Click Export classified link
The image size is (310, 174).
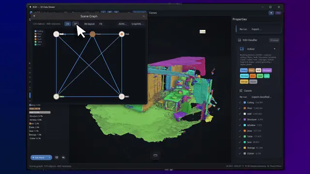pyautogui.click(x=262, y=97)
